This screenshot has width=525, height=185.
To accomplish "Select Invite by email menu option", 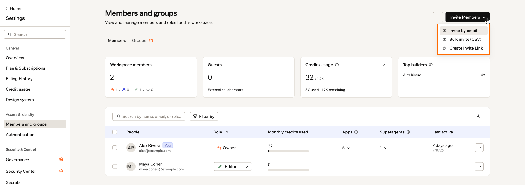I will (x=463, y=31).
